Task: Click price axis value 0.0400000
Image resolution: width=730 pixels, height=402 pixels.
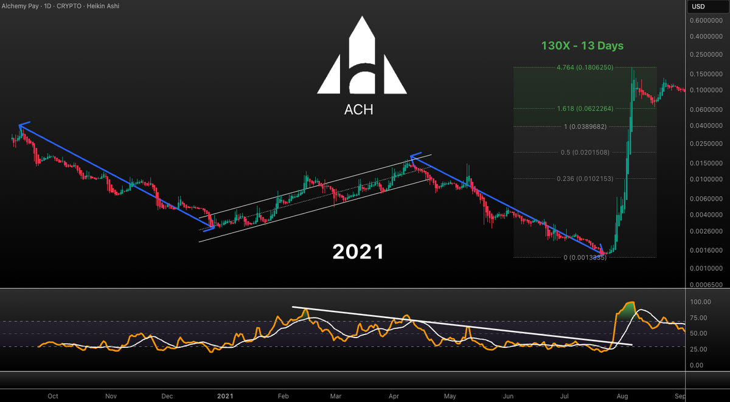Action: pyautogui.click(x=707, y=126)
